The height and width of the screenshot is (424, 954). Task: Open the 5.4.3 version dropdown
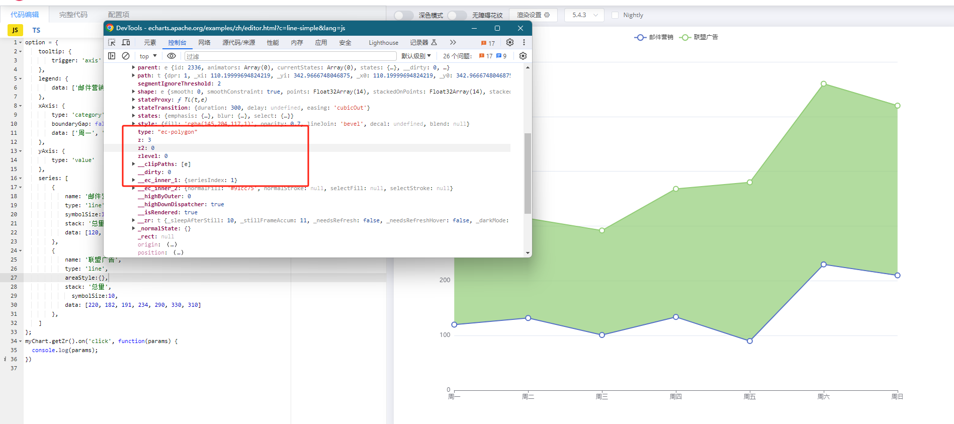click(584, 15)
